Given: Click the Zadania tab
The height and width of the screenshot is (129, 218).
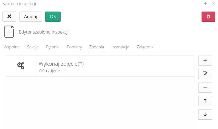Looking at the screenshot, I should 97,47.
